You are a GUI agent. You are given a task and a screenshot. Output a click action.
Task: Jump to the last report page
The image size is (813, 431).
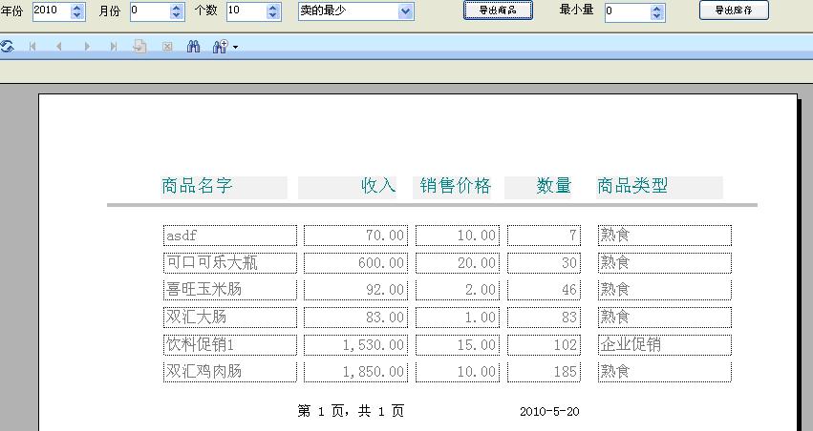(x=114, y=47)
